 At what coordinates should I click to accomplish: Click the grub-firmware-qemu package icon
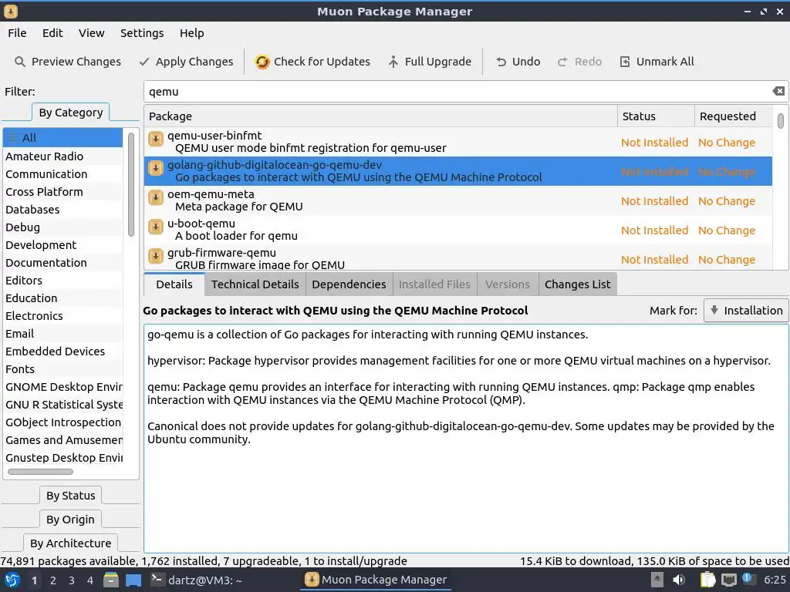coord(156,256)
